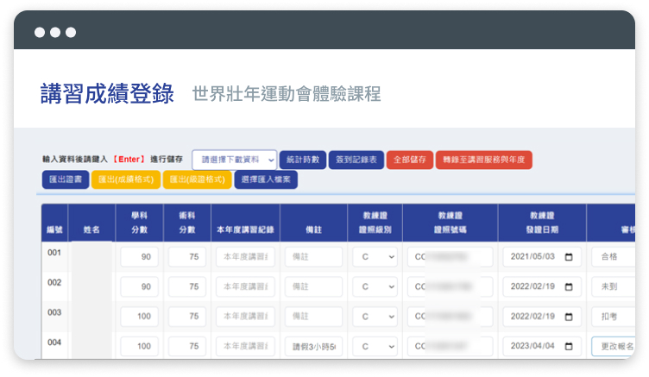The image size is (649, 377).
Task: Click the 備註 field in row 002
Action: point(313,286)
